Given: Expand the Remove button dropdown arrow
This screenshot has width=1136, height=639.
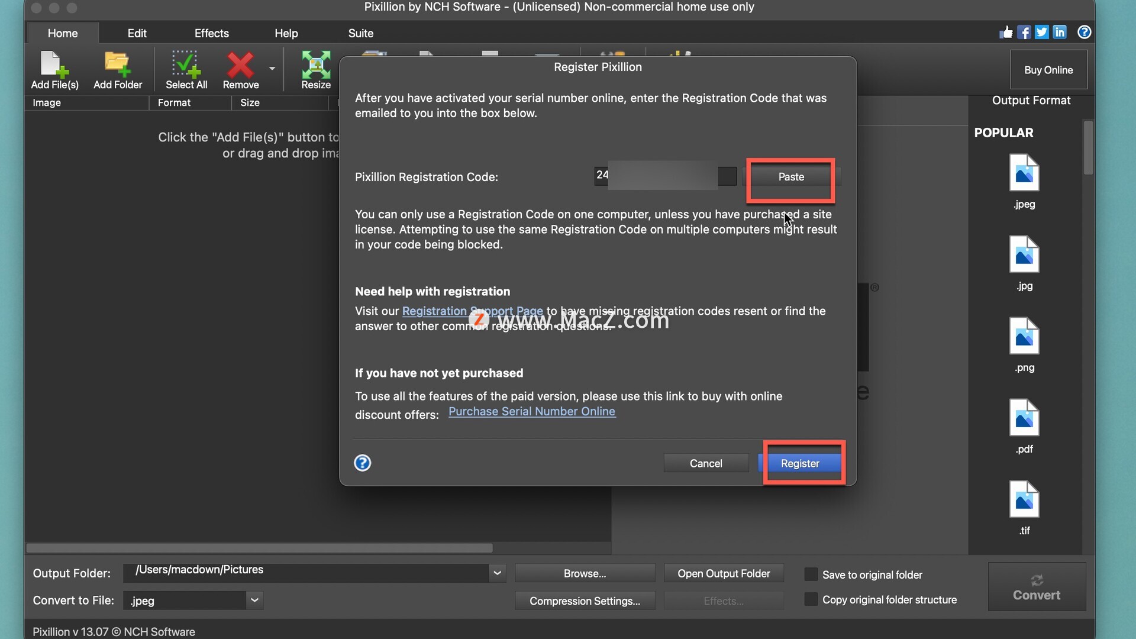Looking at the screenshot, I should 272,69.
